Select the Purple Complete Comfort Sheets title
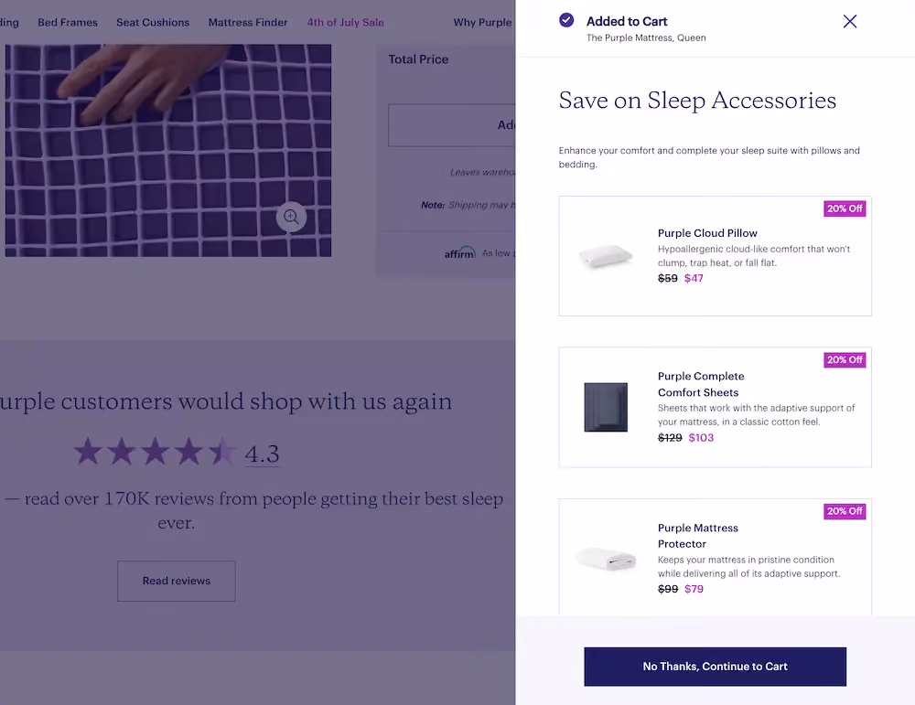915x705 pixels. coord(701,384)
